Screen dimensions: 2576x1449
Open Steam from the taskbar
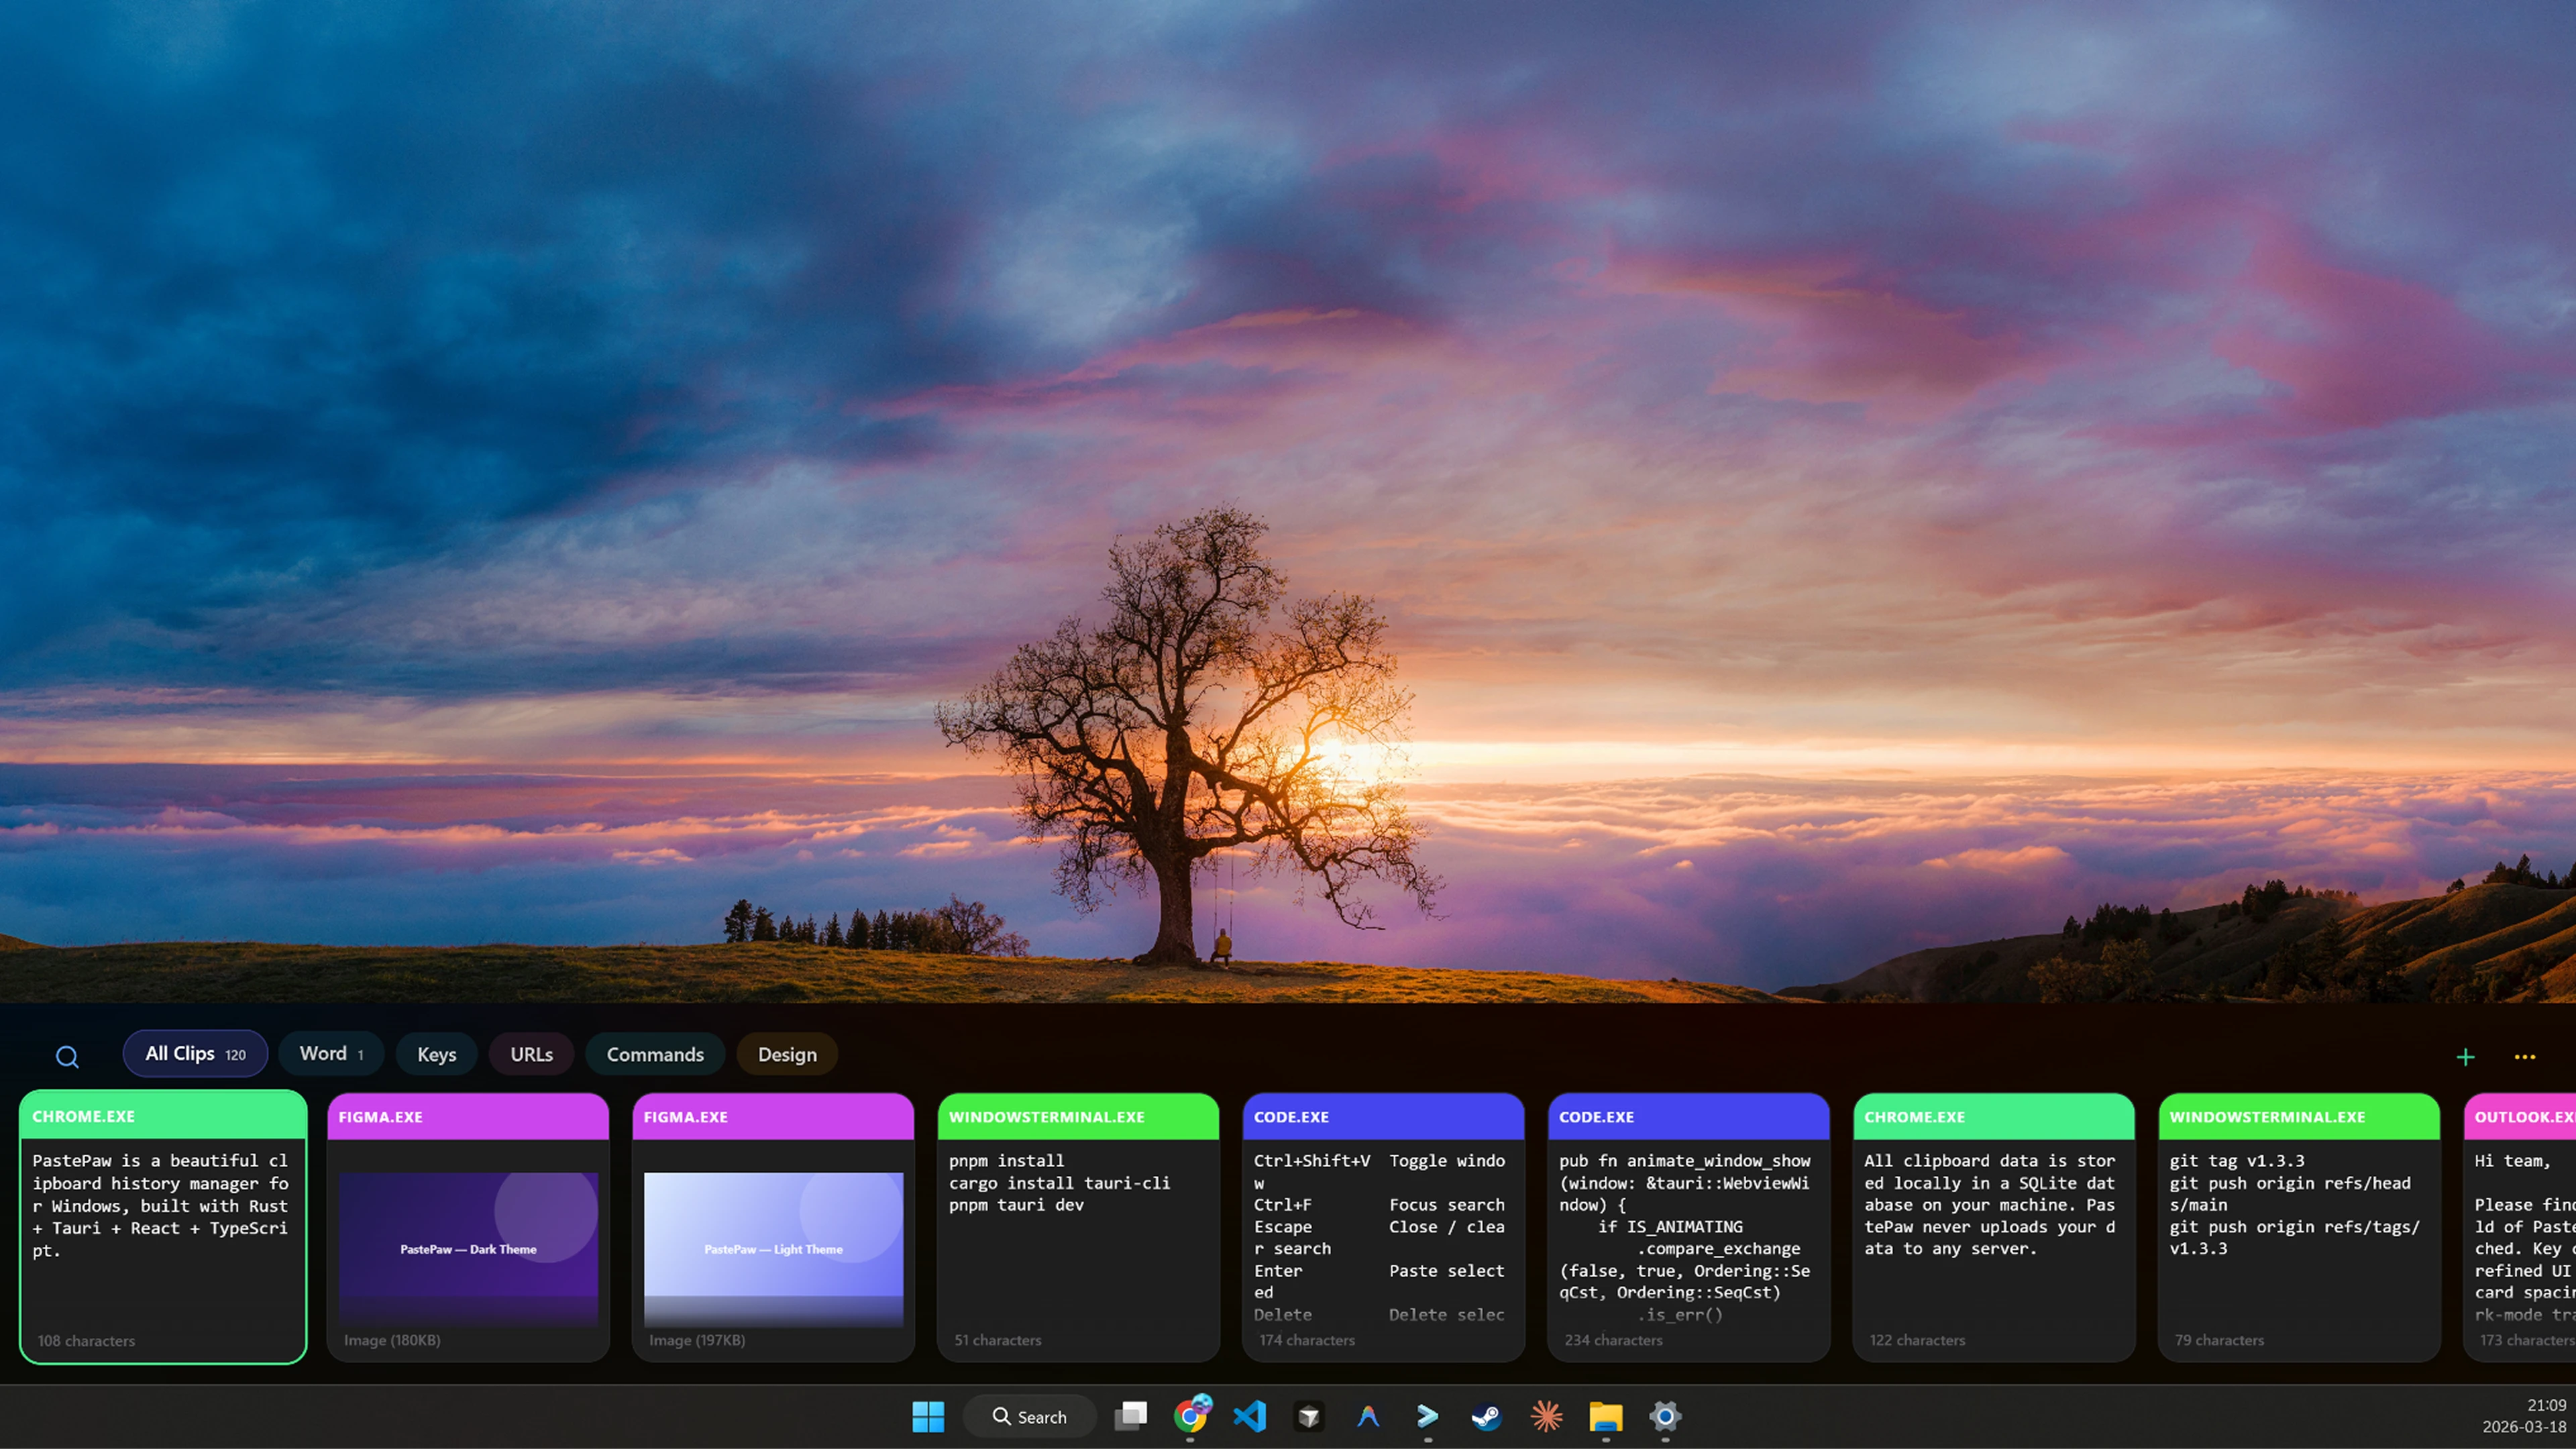[x=1486, y=1416]
